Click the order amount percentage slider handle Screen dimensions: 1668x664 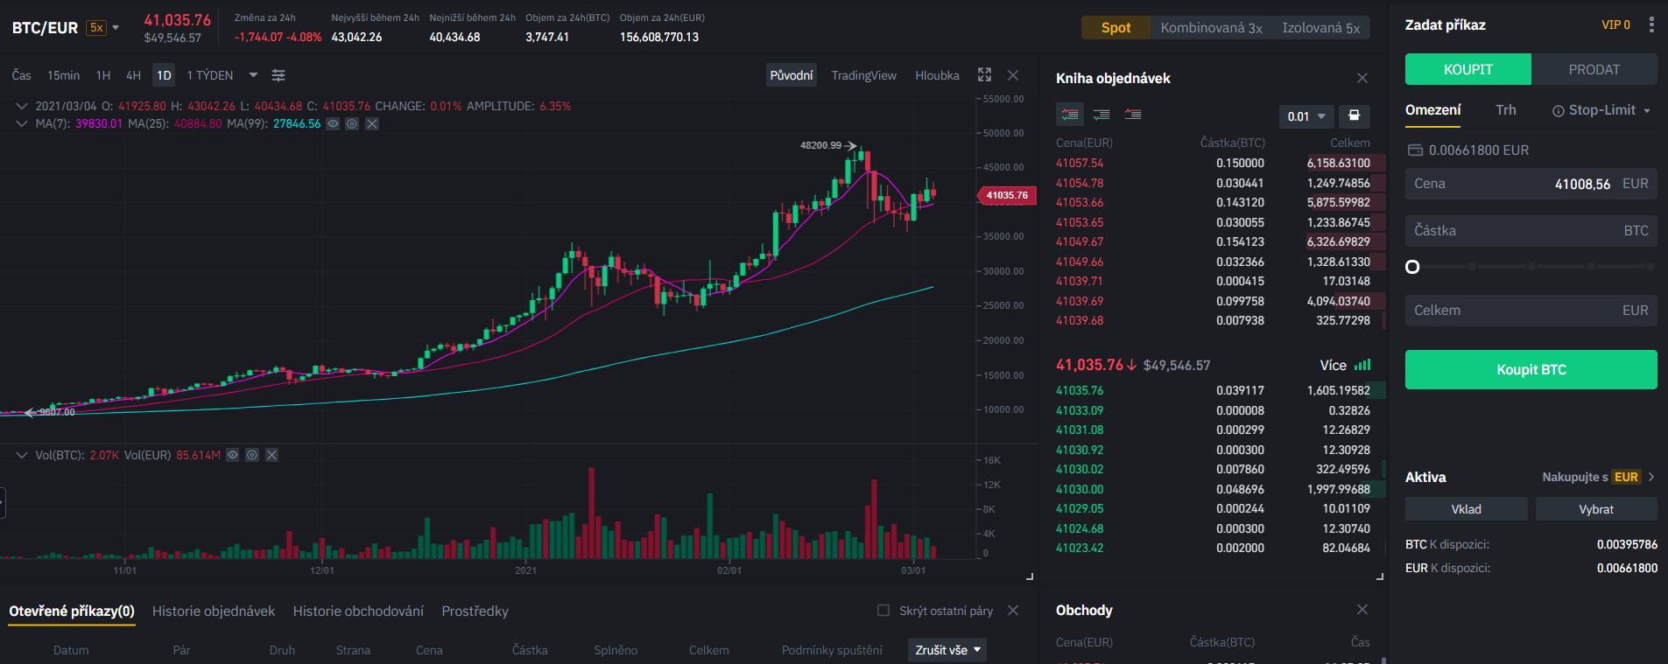click(x=1412, y=267)
